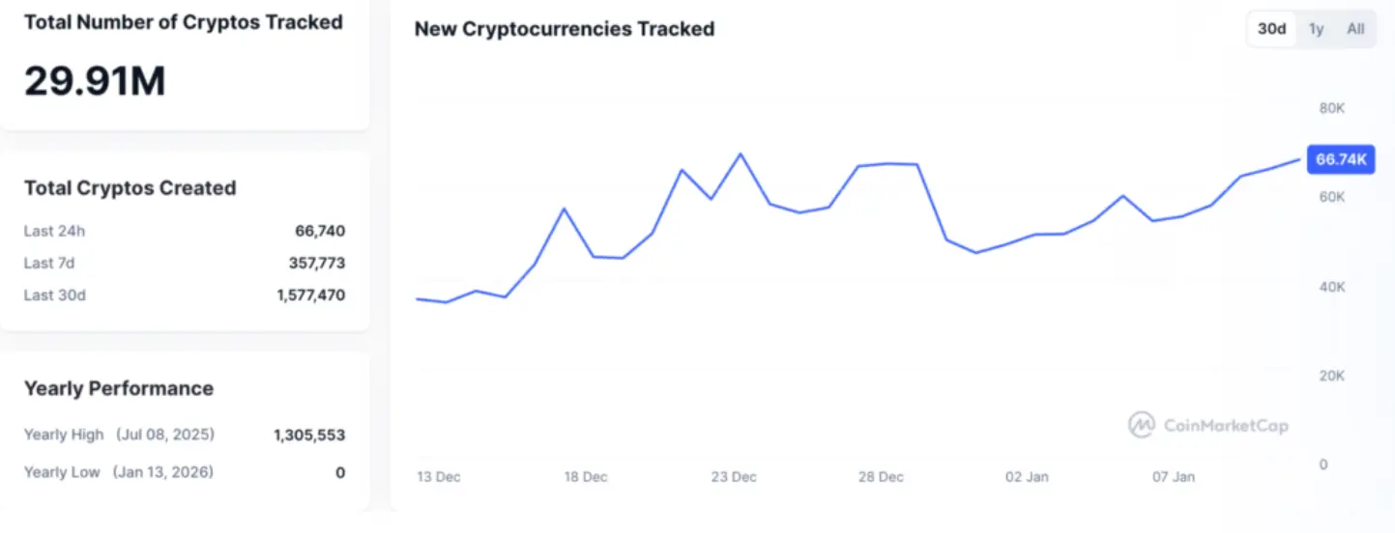Click the Yearly Performance heading
The height and width of the screenshot is (533, 1395).
(119, 389)
